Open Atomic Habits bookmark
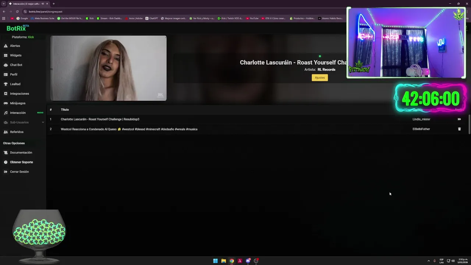Image resolution: width=471 pixels, height=265 pixels. 330,18
